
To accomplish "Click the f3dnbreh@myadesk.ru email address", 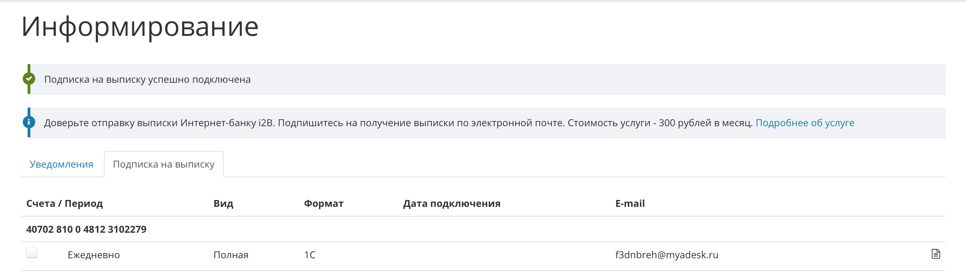I will coord(667,255).
